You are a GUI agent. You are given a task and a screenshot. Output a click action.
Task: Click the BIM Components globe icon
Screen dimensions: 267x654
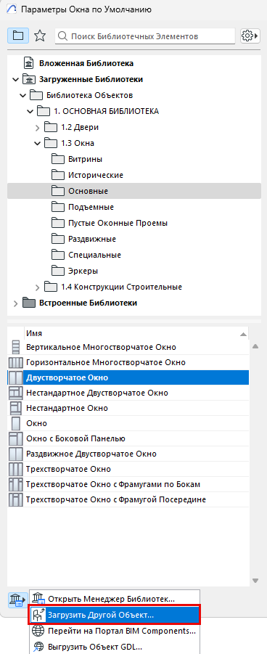pos(38,631)
